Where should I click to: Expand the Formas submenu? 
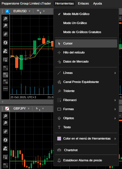coord(86,109)
